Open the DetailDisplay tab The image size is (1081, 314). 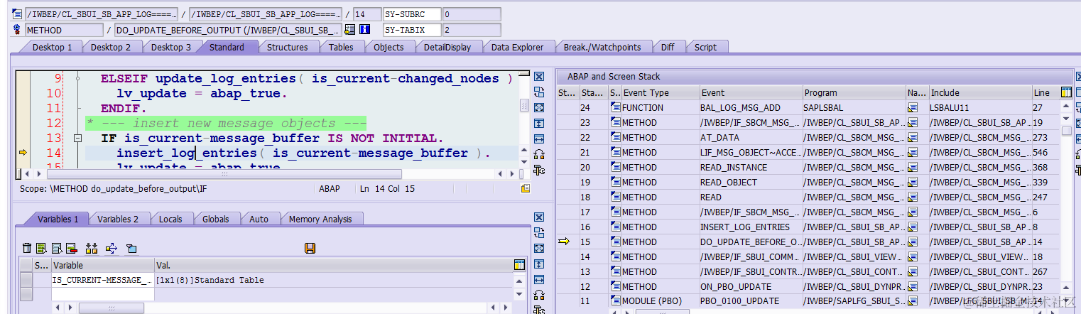coord(447,47)
